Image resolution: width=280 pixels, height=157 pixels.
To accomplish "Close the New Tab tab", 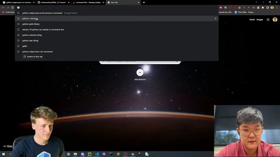I will point(138,3).
